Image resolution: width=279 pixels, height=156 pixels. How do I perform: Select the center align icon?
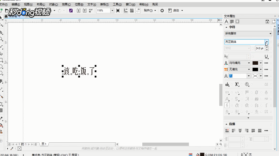pos(240,131)
